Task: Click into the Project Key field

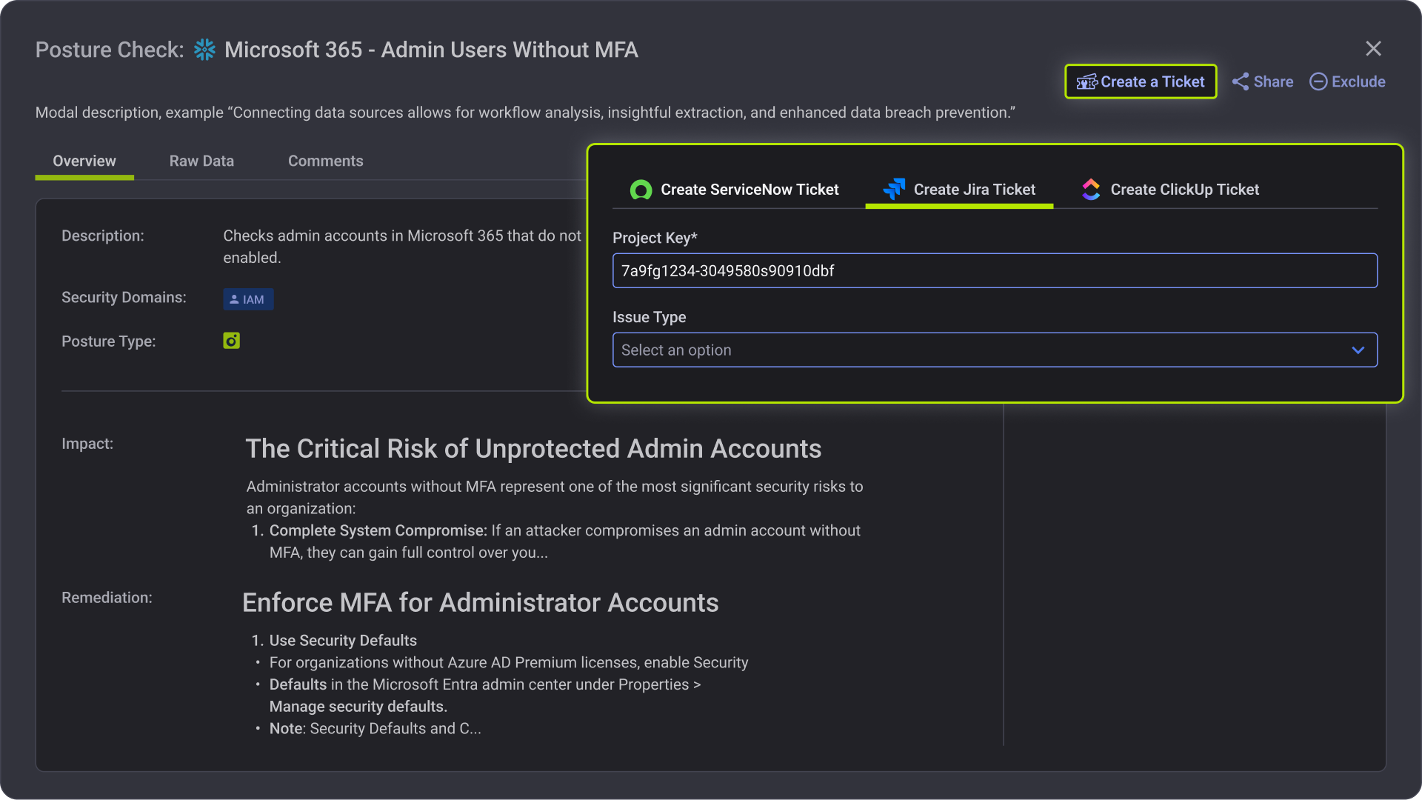Action: click(x=995, y=270)
